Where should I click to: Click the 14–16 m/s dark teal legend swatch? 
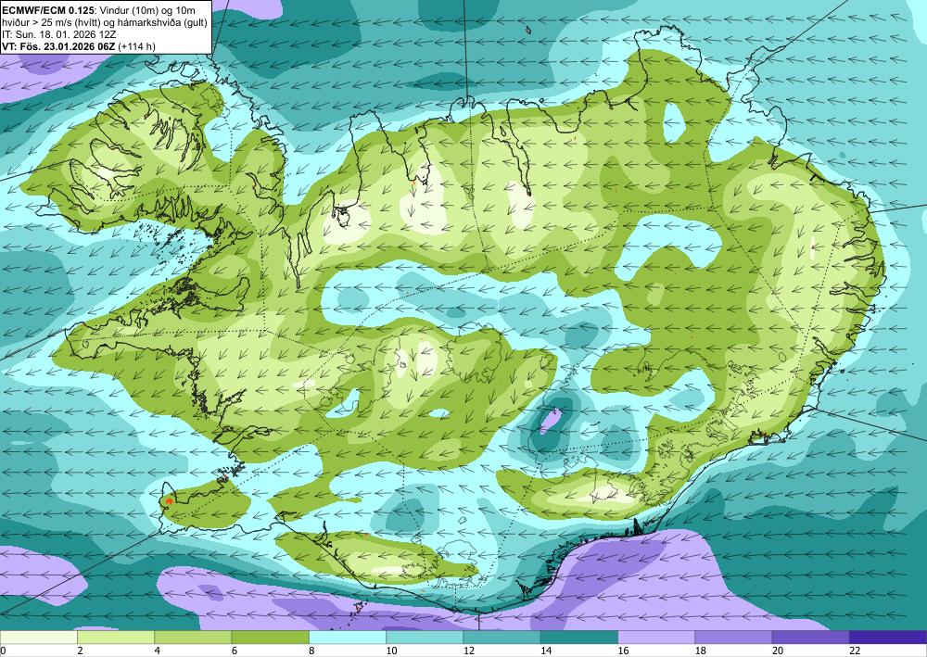point(579,638)
